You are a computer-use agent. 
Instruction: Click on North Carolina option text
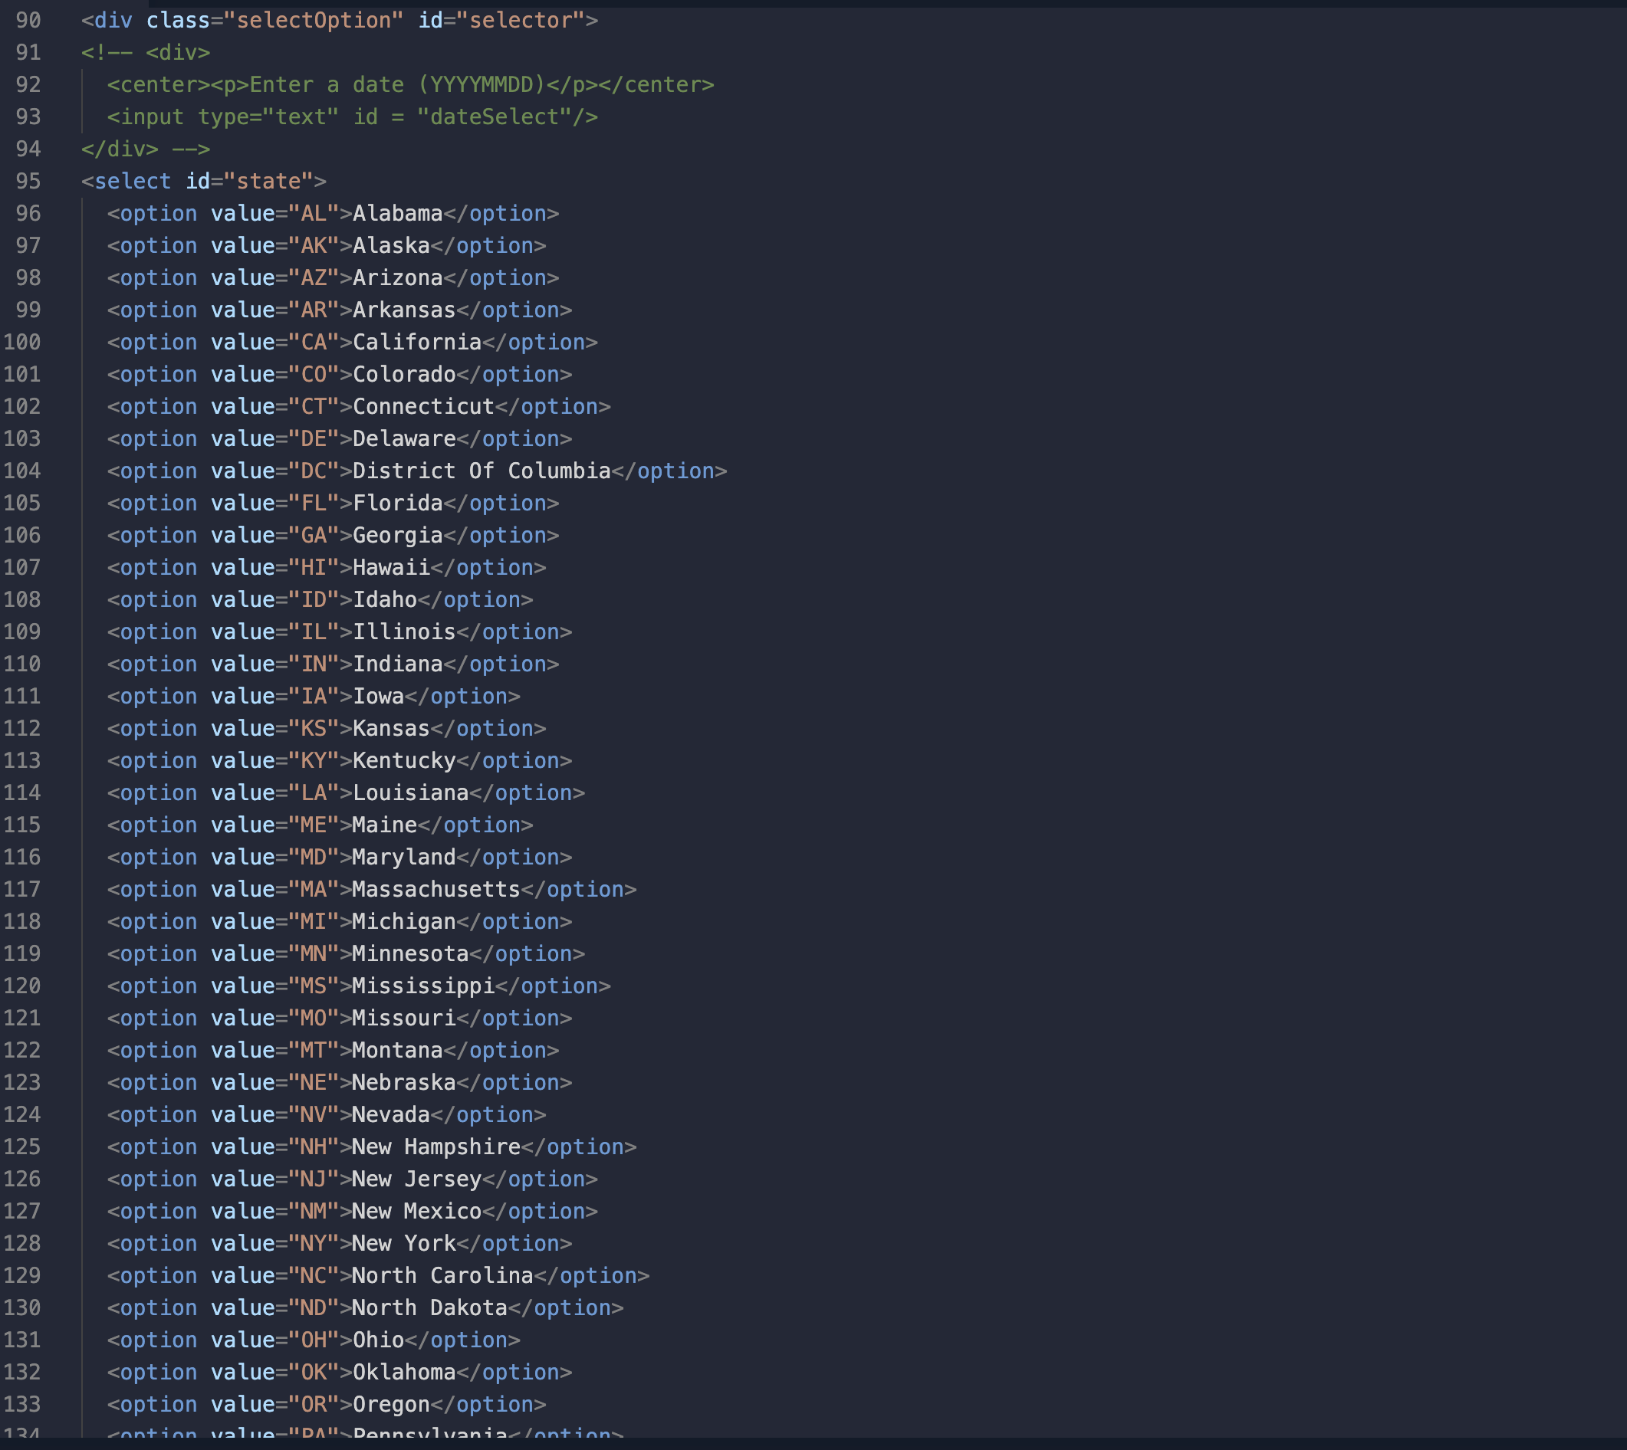[x=442, y=1275]
